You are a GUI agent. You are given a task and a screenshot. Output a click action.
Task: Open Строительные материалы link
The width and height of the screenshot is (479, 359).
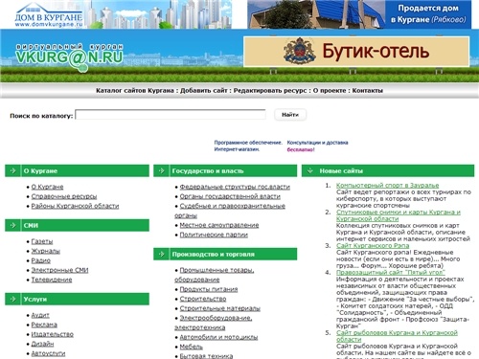pos(220,308)
